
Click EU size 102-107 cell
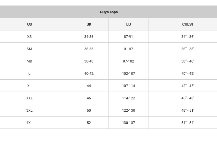(128, 73)
